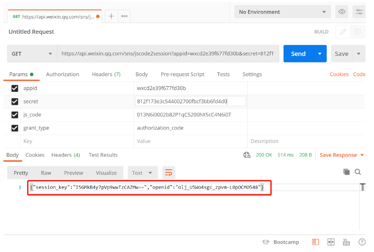Open the Tests tab
The width and height of the screenshot is (374, 252).
[223, 75]
